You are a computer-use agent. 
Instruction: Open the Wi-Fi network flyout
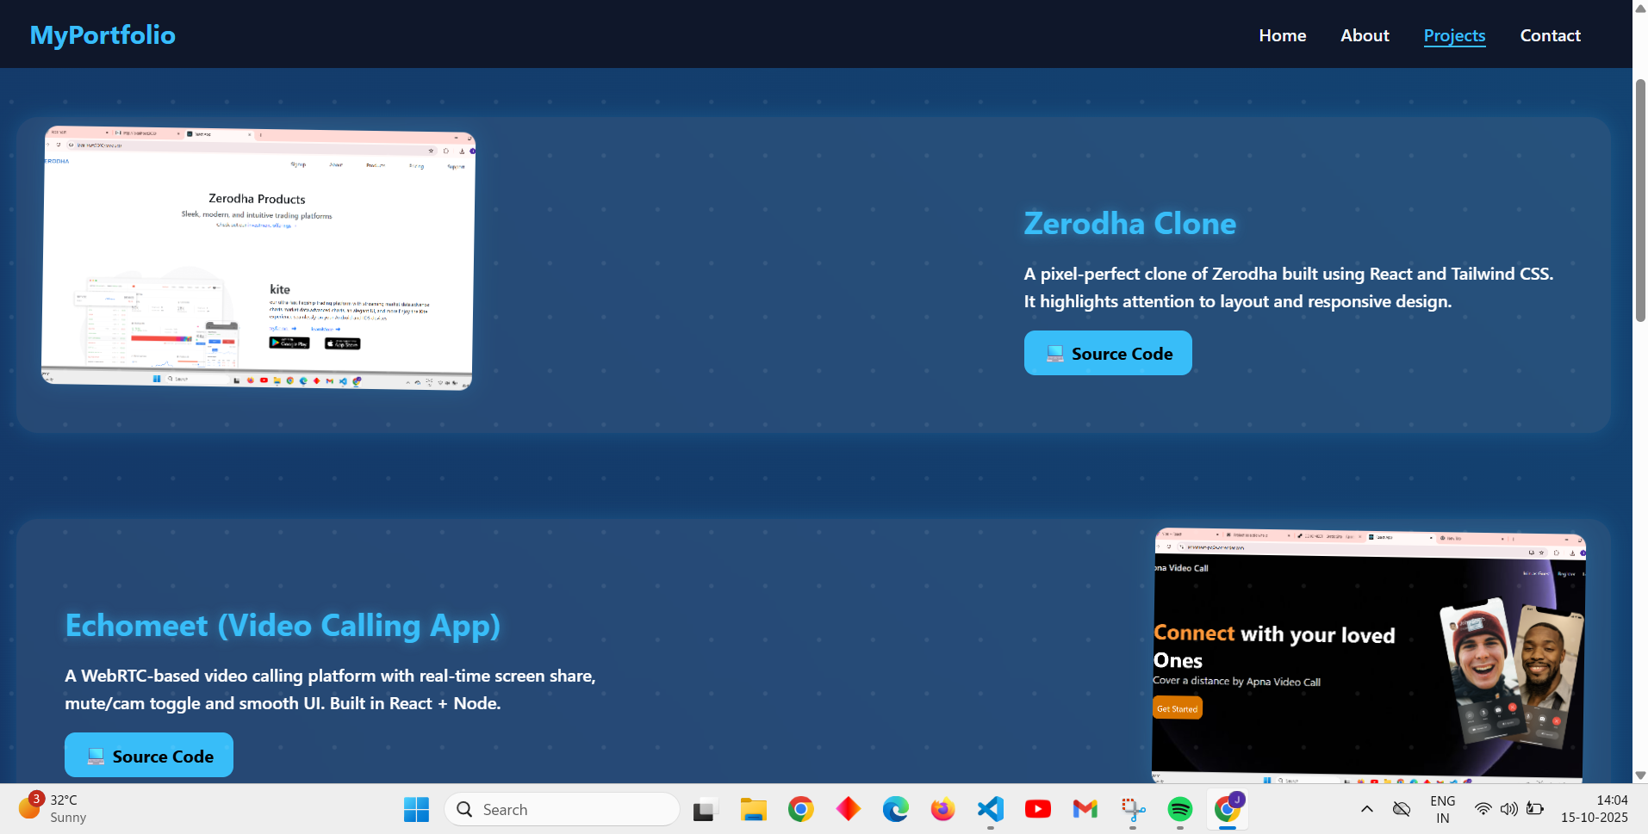(x=1482, y=809)
